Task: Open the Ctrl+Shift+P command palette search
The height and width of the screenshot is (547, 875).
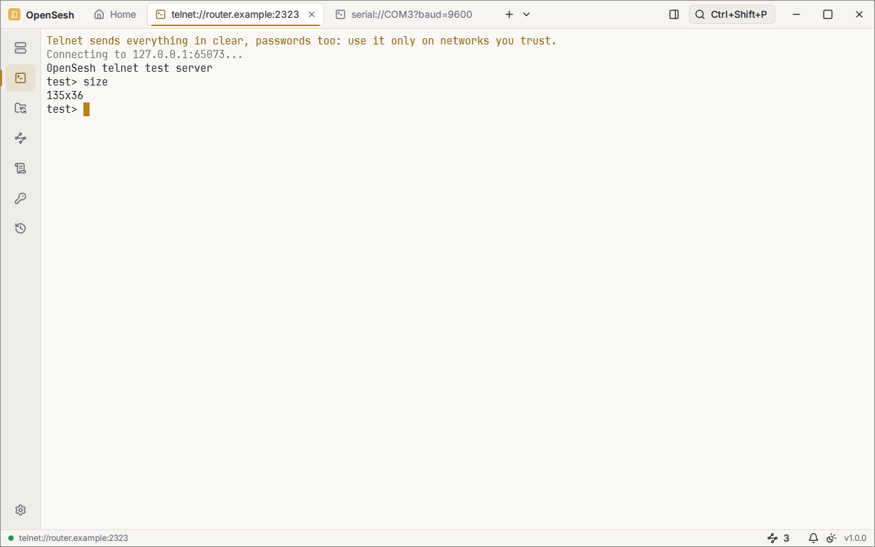Action: (x=732, y=14)
